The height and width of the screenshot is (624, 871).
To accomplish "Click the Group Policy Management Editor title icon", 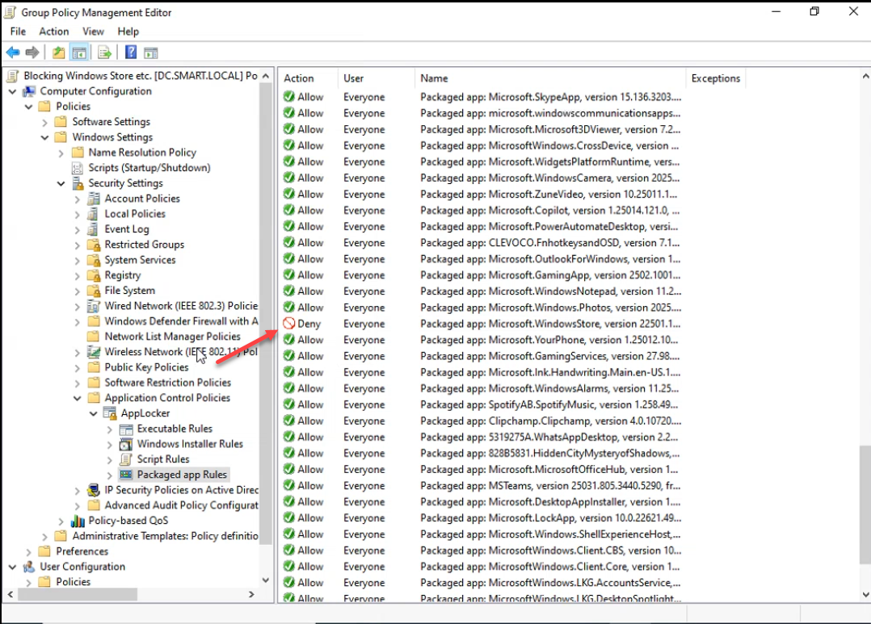I will (10, 12).
